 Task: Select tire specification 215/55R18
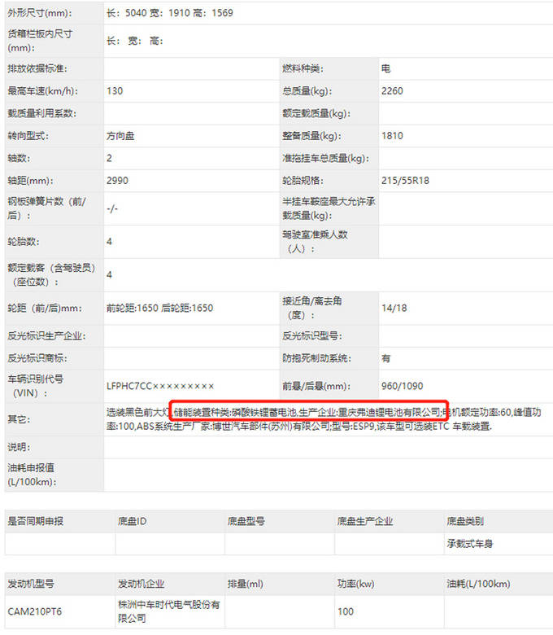pos(405,181)
